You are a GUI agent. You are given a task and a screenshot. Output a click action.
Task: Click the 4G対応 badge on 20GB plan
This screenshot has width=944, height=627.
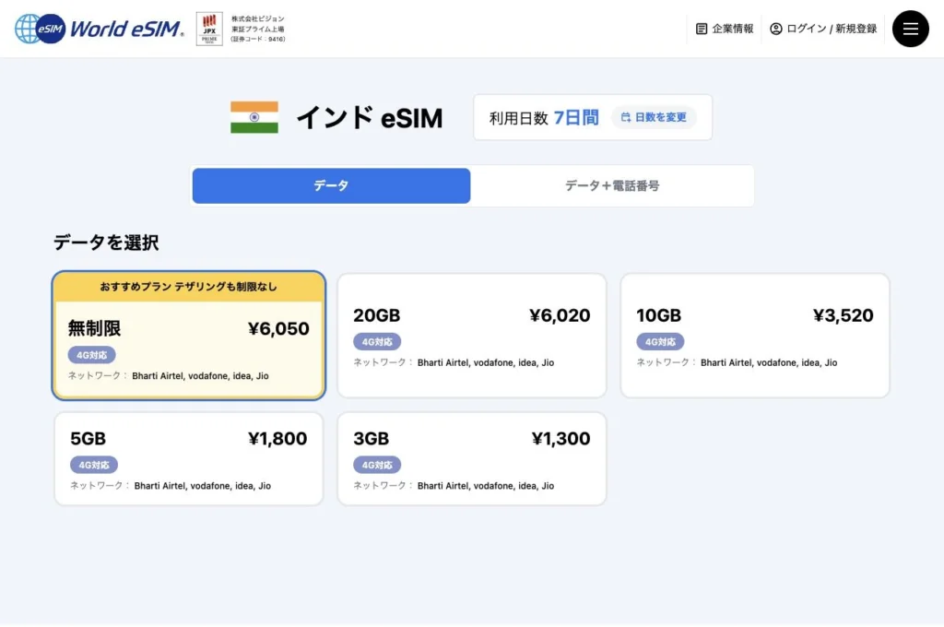click(377, 341)
